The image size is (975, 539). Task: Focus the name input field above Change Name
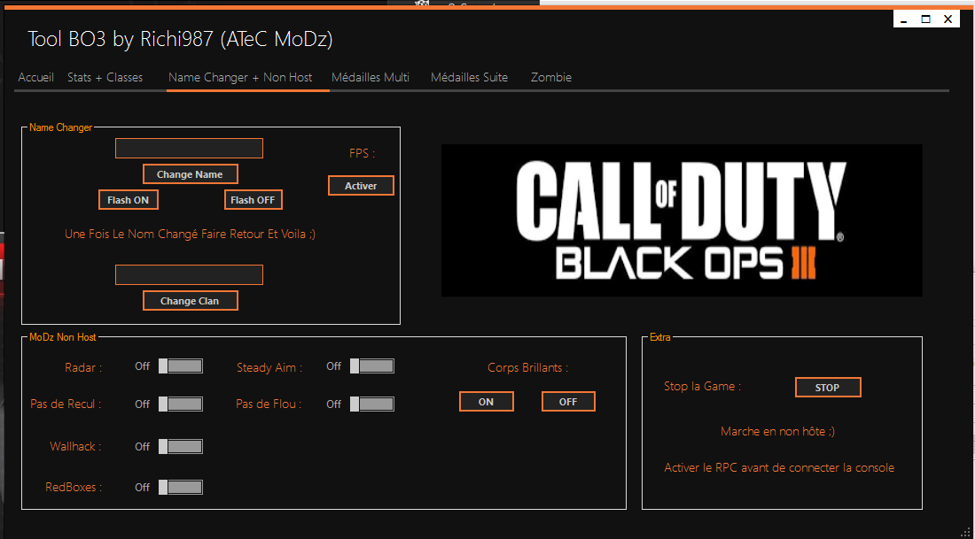tap(189, 149)
